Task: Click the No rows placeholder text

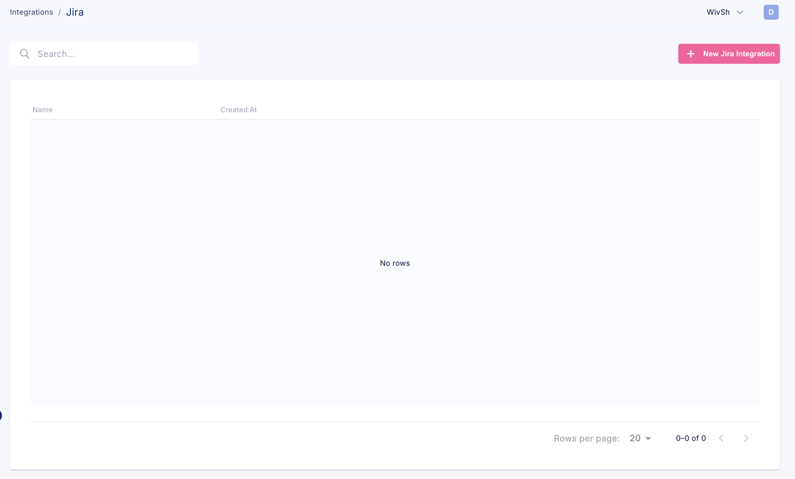Action: tap(395, 263)
